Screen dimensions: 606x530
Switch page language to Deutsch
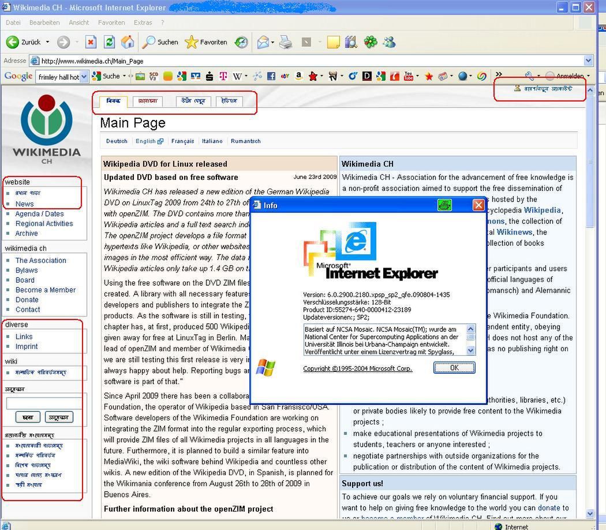pyautogui.click(x=117, y=141)
